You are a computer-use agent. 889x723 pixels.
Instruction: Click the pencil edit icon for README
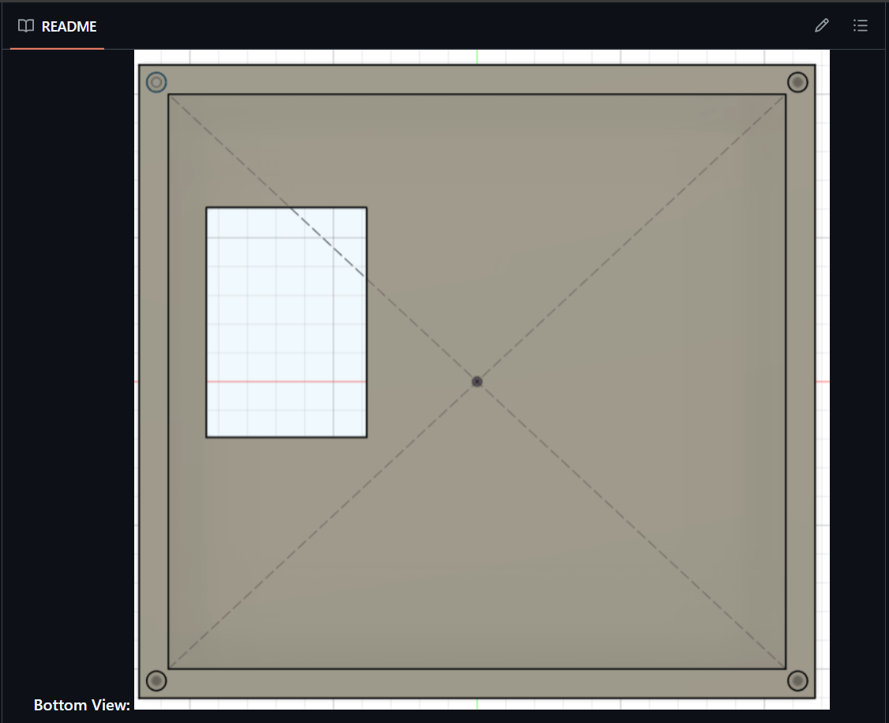822,26
